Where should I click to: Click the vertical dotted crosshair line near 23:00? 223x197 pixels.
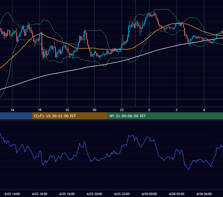pos(135,53)
